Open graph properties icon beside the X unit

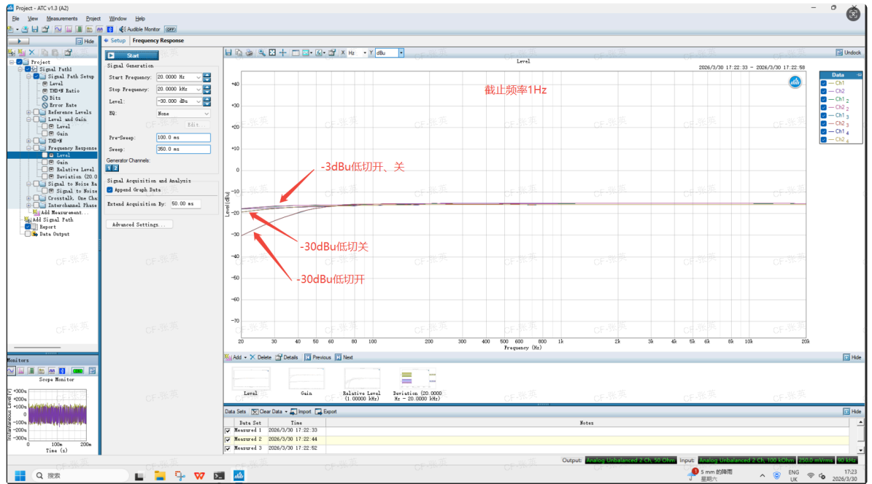332,52
